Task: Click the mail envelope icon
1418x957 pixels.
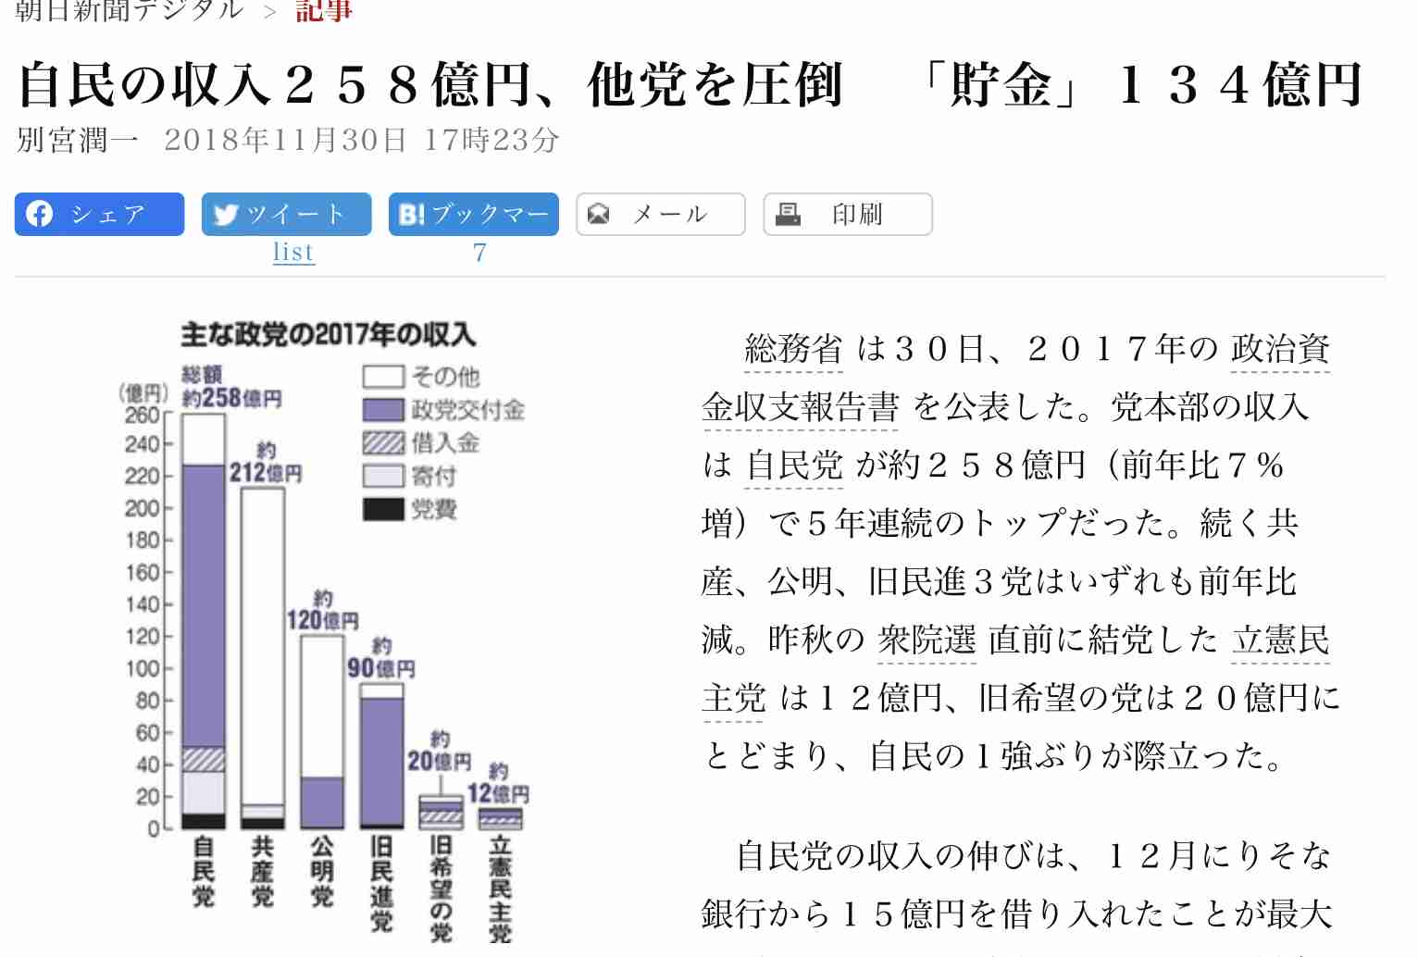Action: pyautogui.click(x=599, y=215)
